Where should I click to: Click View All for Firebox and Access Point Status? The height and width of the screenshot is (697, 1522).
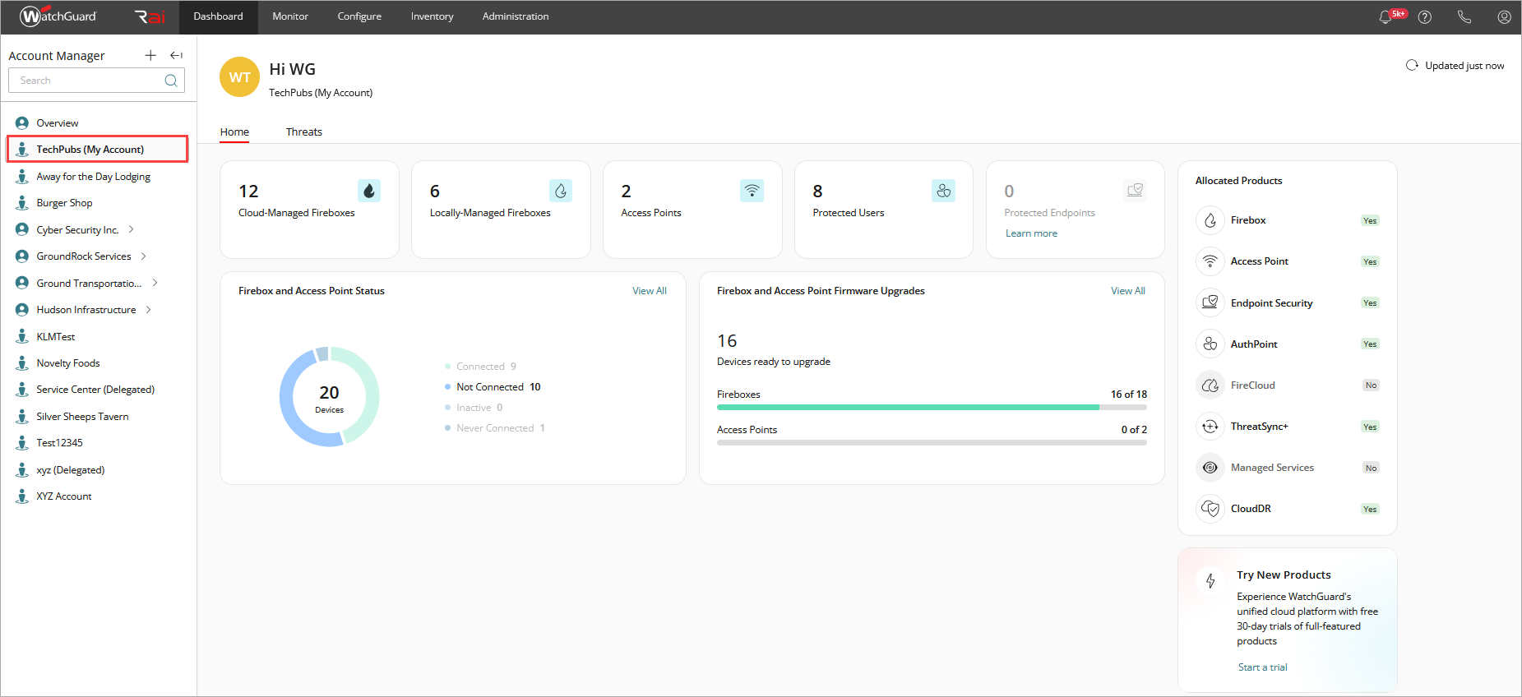pos(650,291)
